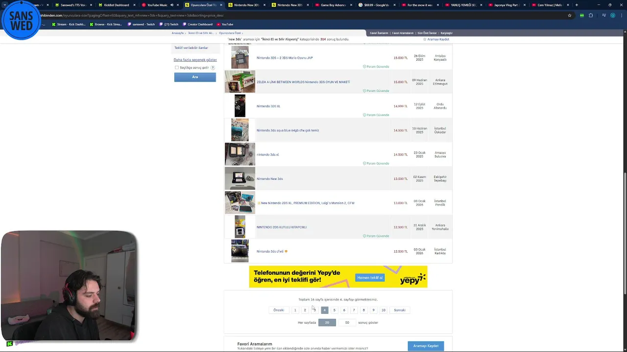Click thumbnail of Zelda A Link Between Worlds listing
Viewport: 627px width, 352px height.
point(240,82)
